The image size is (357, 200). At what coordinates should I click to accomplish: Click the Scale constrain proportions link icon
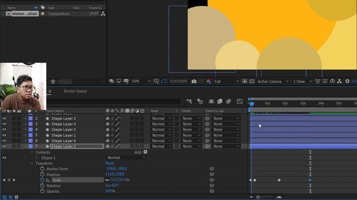coord(107,180)
